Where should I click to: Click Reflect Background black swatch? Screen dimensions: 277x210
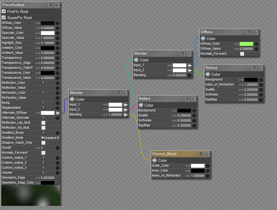point(184,110)
